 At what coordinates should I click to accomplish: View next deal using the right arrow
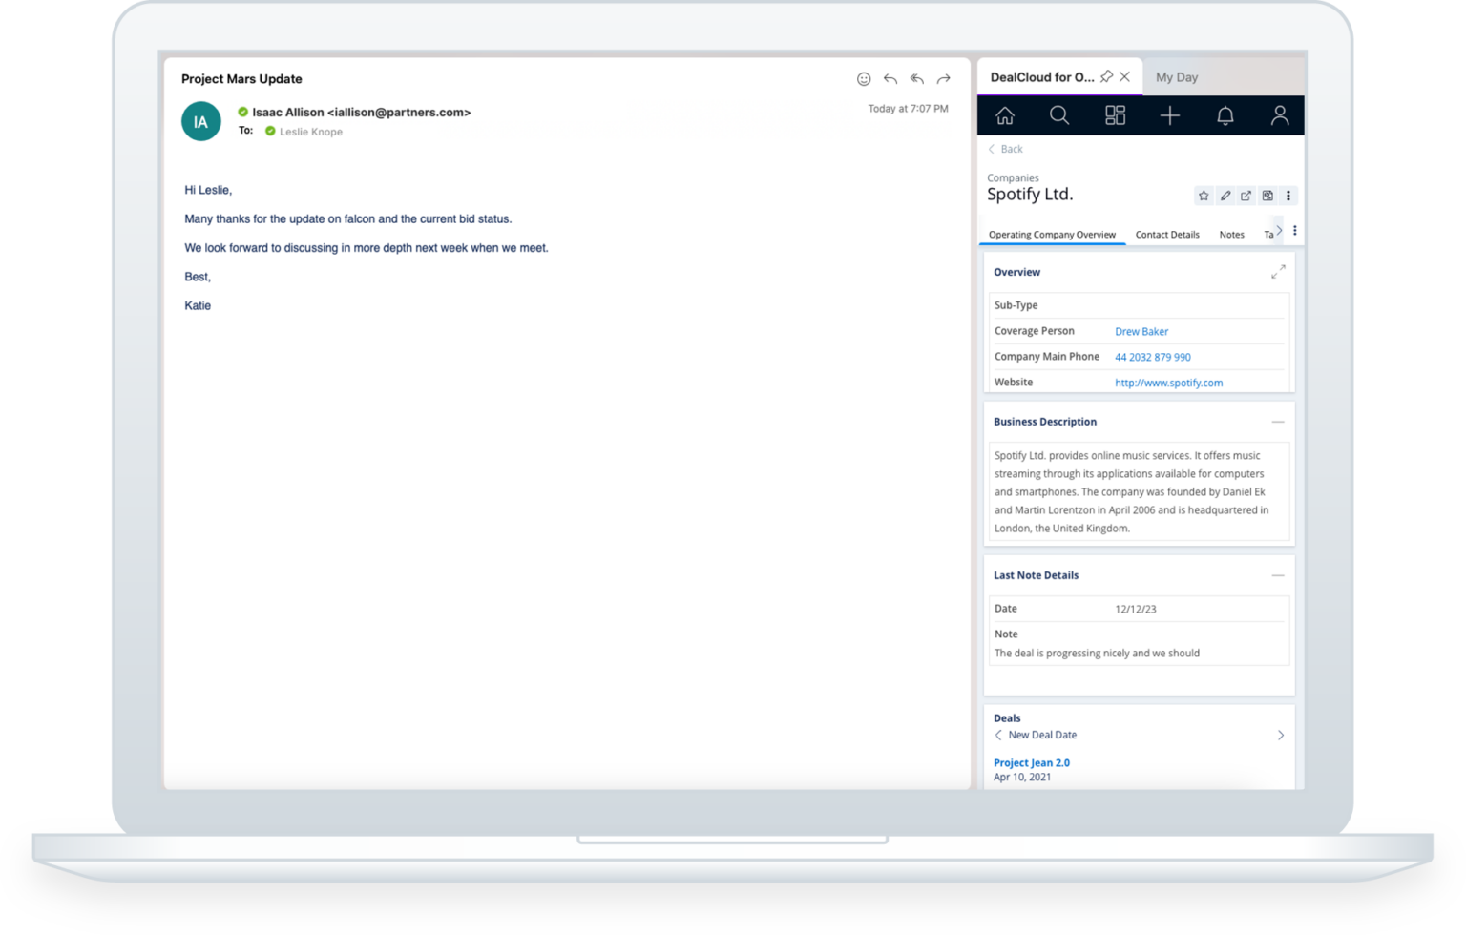[1281, 735]
